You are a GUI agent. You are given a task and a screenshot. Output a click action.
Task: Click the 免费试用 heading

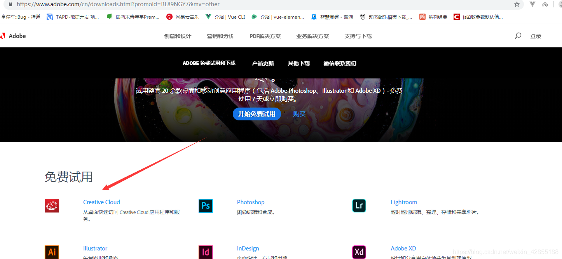click(69, 177)
